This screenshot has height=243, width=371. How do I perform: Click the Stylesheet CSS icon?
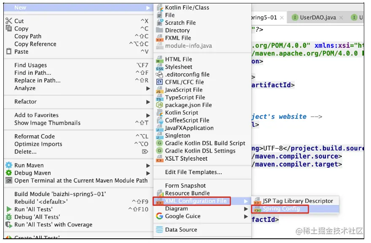point(160,67)
